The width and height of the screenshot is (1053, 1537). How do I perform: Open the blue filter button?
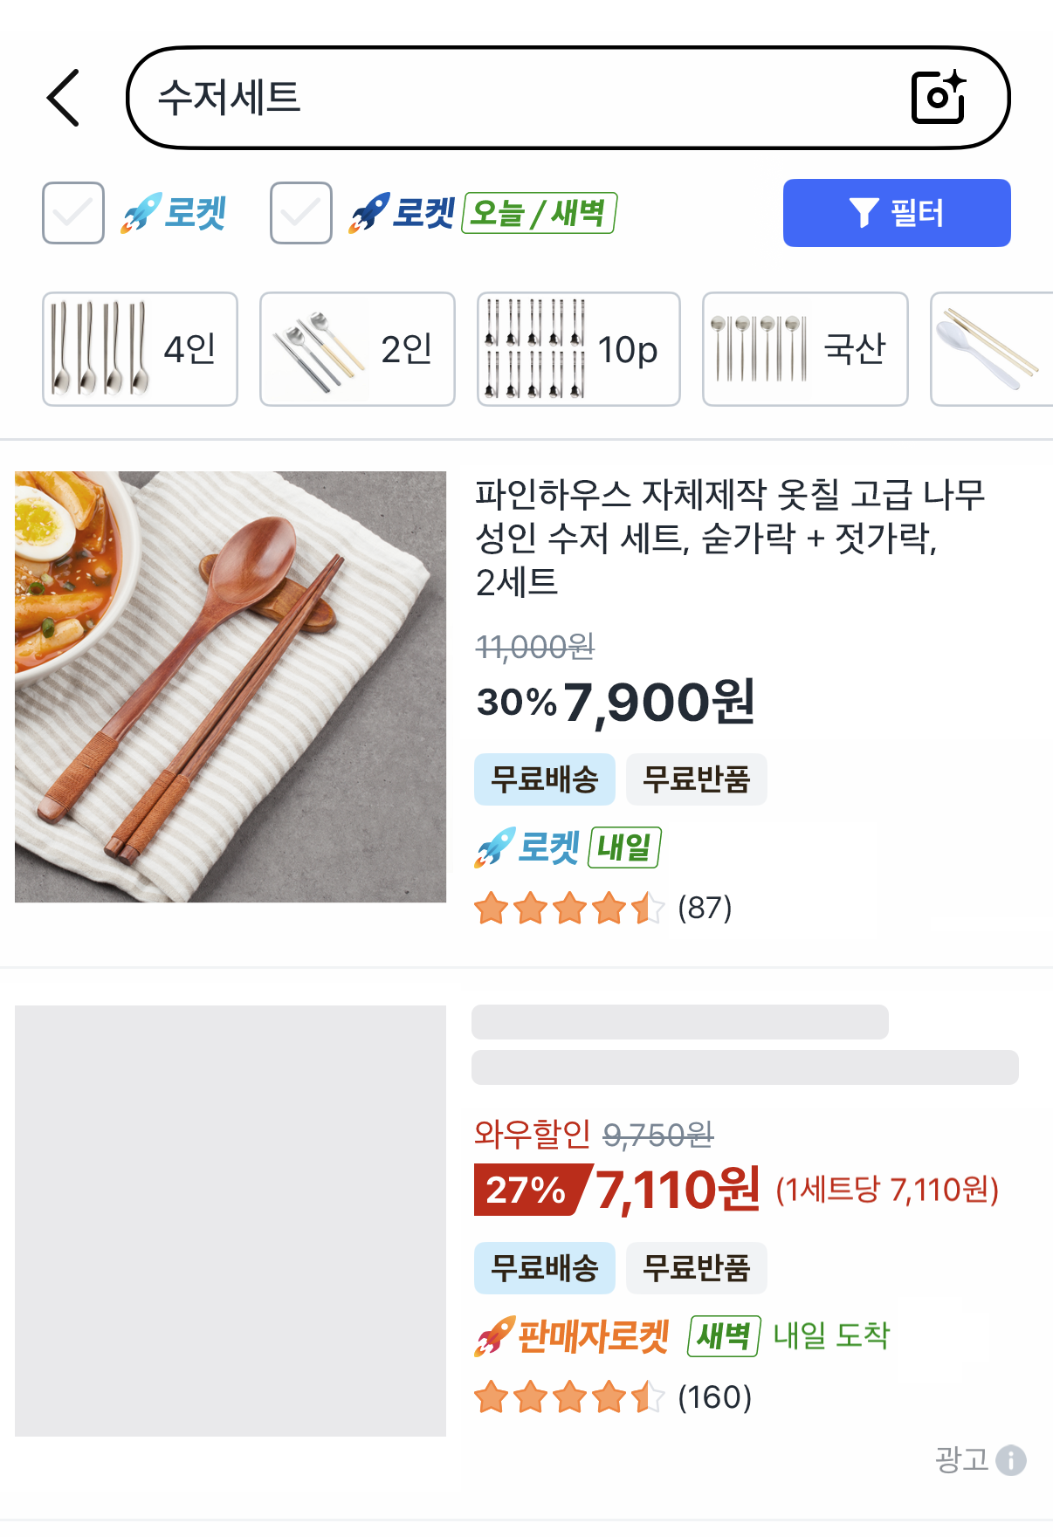896,213
